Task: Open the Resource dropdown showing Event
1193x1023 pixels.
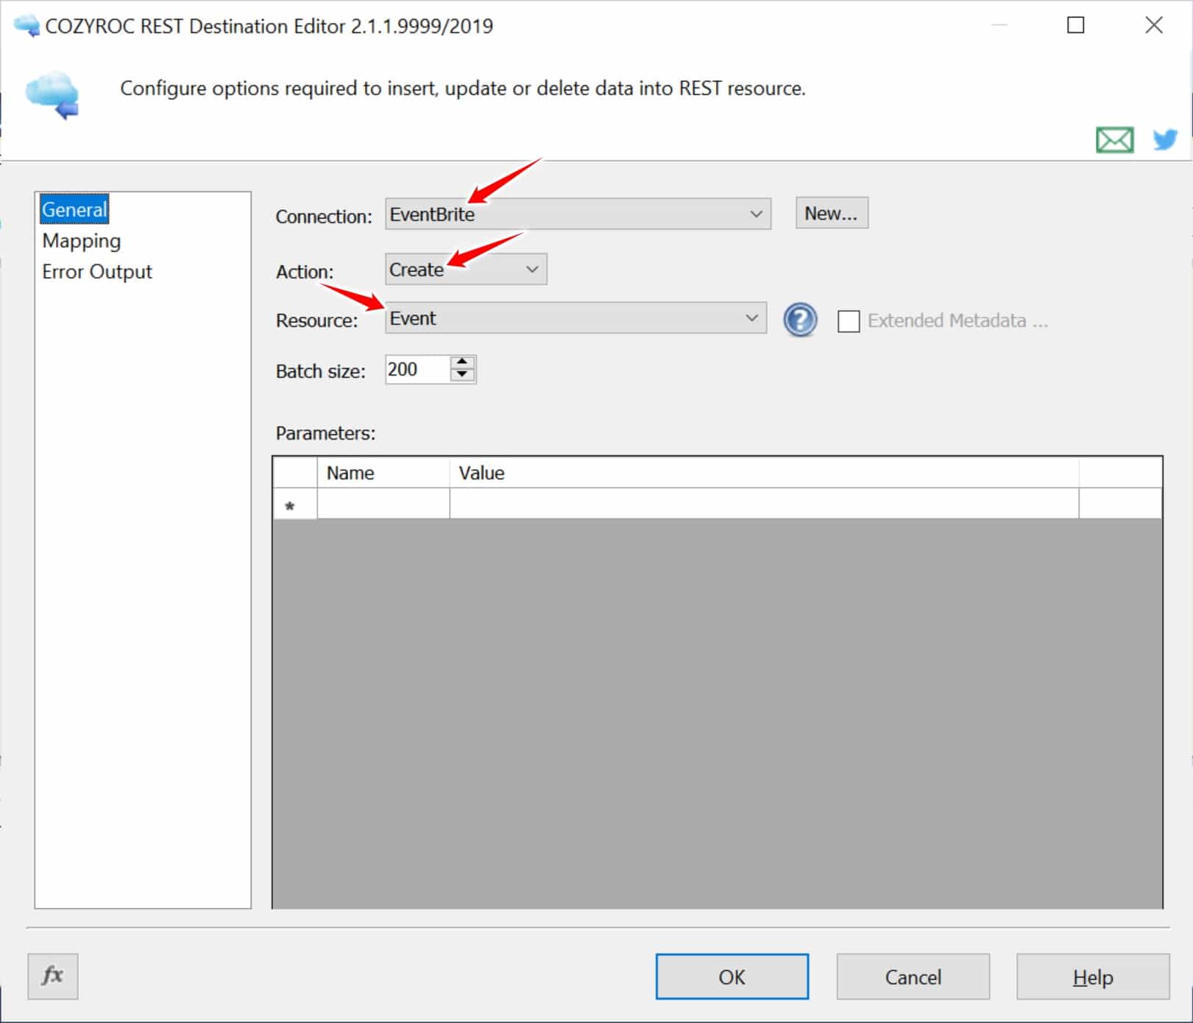Action: pyautogui.click(x=576, y=317)
